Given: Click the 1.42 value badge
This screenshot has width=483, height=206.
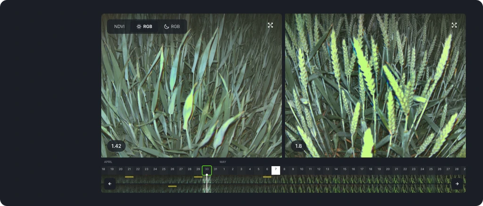Looking at the screenshot, I should pos(116,146).
